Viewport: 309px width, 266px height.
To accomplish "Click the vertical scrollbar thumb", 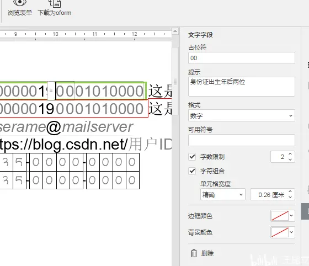I will [x=175, y=81].
